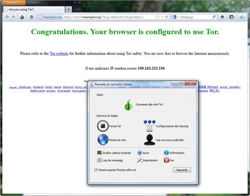Switch language to Burmese link

[38, 87]
